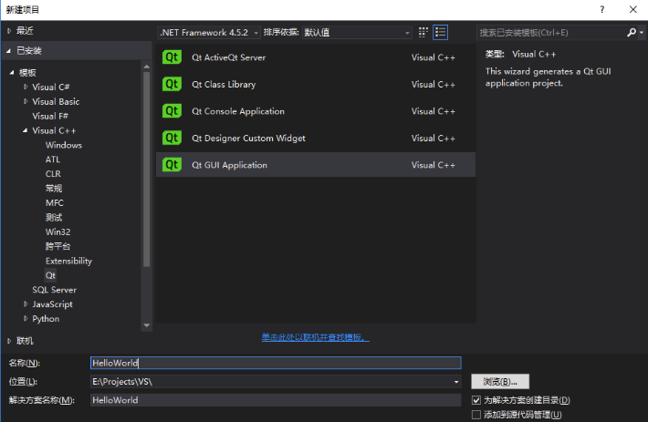Close the New Project dialog

633,9
